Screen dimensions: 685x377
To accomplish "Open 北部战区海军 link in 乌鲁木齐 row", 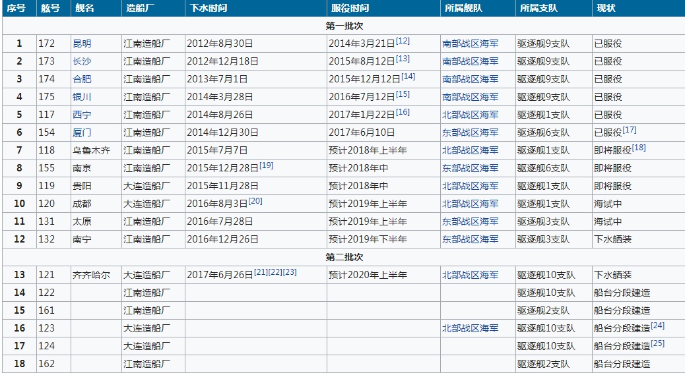I will tap(470, 150).
